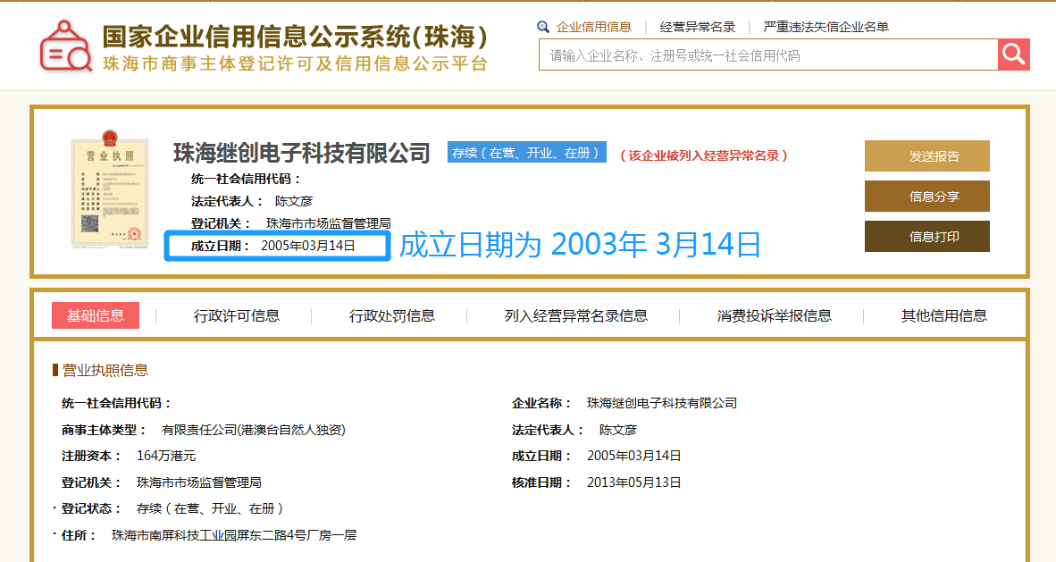
Task: Open the 其他信用信息 tab
Action: pos(944,315)
